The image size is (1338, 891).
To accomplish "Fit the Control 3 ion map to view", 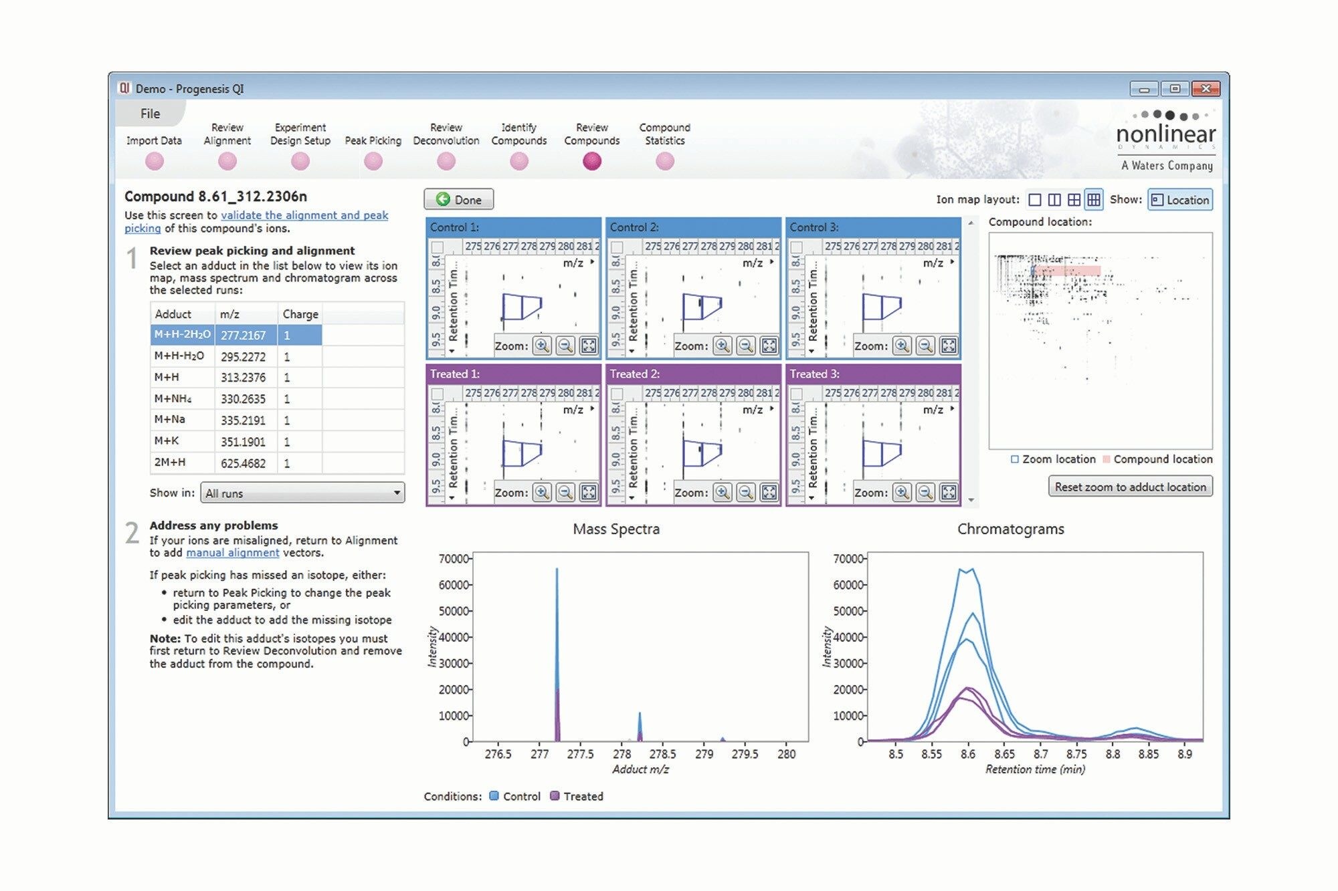I will pyautogui.click(x=949, y=346).
